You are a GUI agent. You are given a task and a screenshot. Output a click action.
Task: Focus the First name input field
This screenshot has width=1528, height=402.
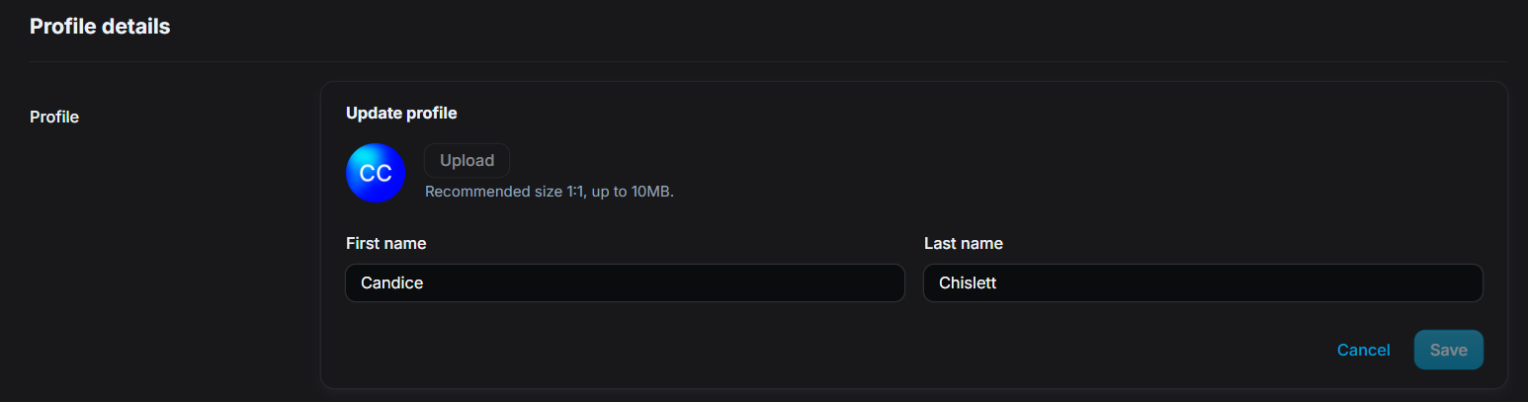625,282
